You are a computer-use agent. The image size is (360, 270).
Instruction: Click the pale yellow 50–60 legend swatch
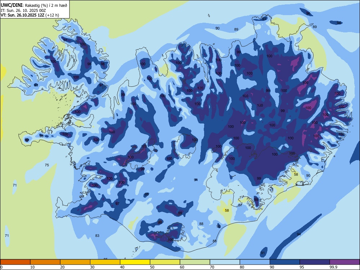pos(165,262)
